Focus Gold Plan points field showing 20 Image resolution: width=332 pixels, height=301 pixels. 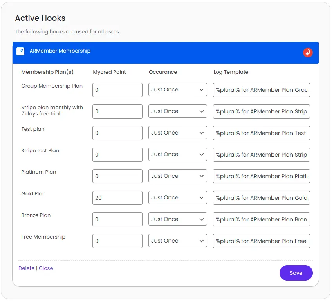(x=117, y=198)
